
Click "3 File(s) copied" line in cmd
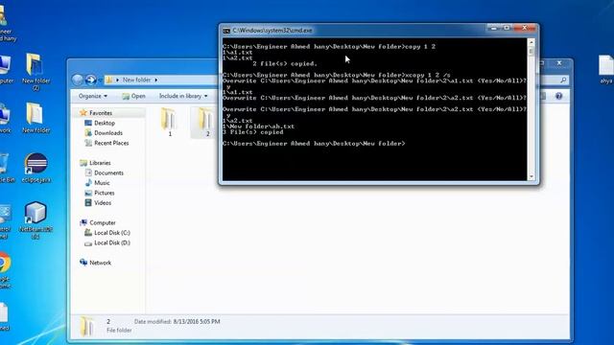pyautogui.click(x=252, y=132)
